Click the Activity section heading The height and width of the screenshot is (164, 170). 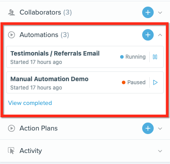[x=31, y=151]
